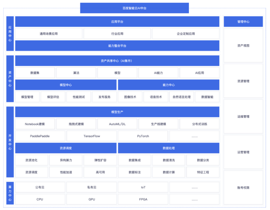Click the 能力整合平台 header bar

117,46
